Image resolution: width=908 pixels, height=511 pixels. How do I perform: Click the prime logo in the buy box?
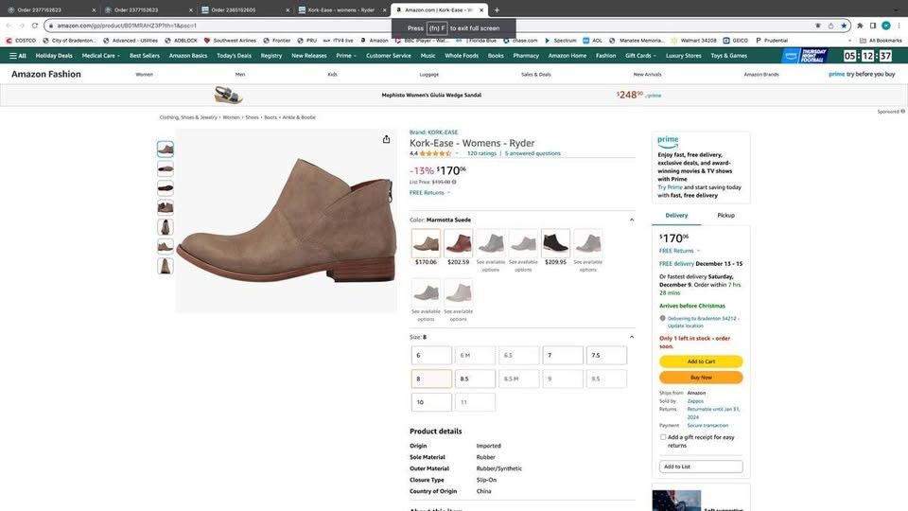[x=668, y=141]
